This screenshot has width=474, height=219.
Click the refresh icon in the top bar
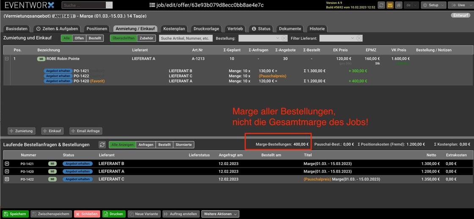[381, 5]
